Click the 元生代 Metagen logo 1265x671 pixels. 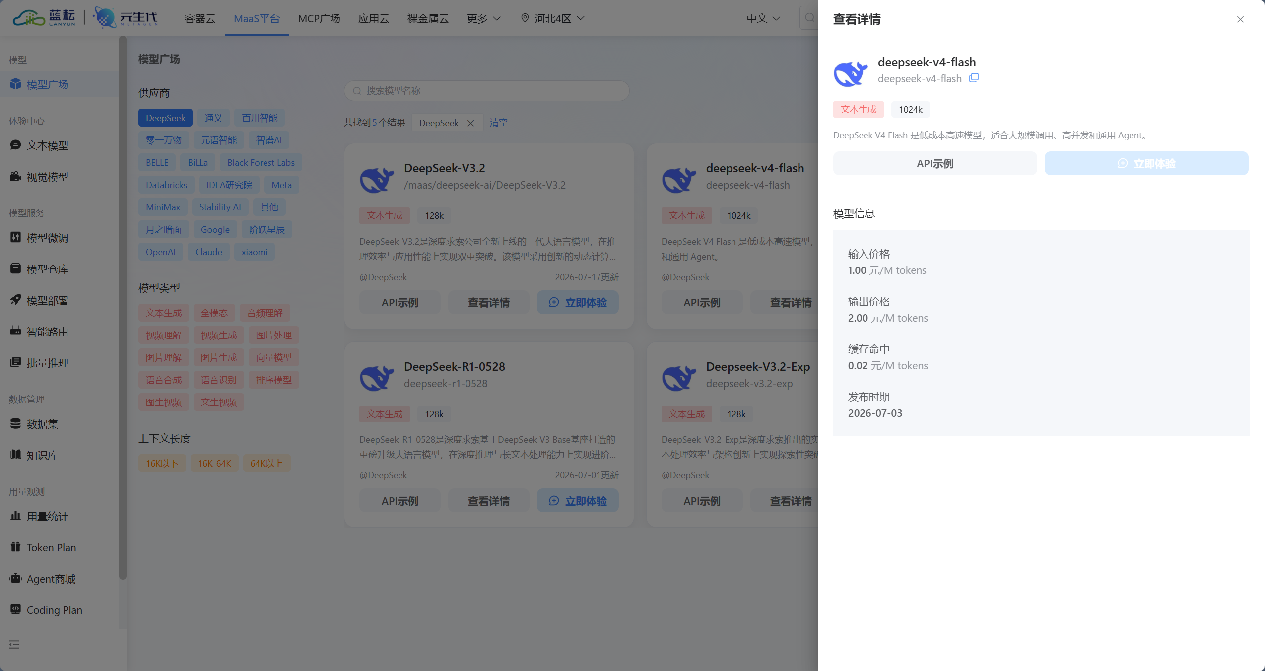coord(126,18)
